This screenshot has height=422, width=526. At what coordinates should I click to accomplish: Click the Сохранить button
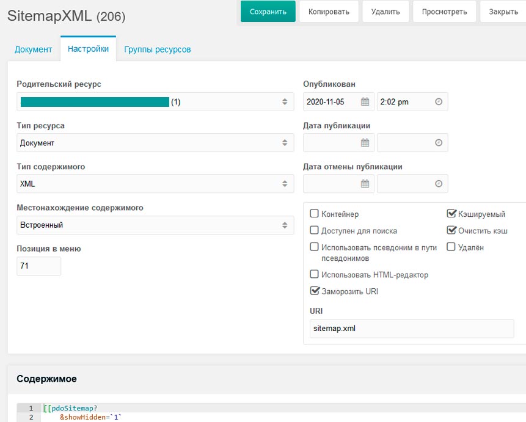(268, 12)
